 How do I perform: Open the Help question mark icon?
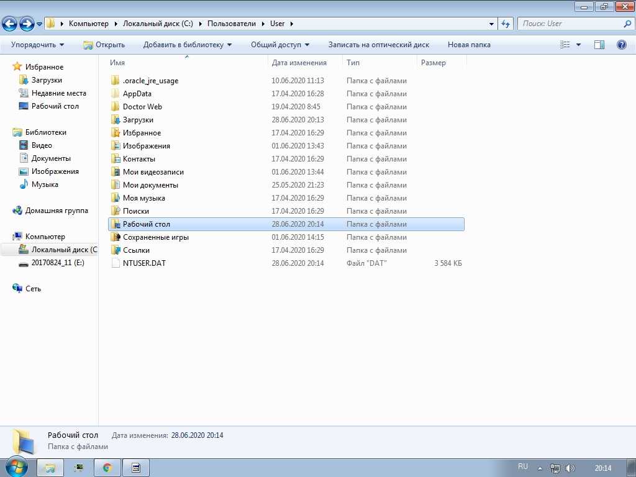[x=621, y=45]
